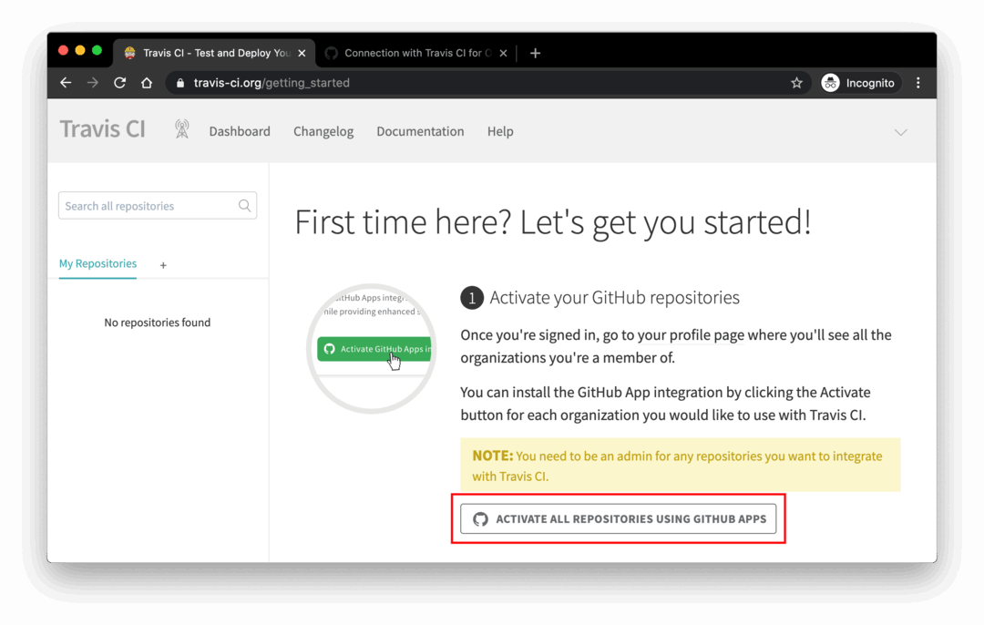Close the Travis CI browser tab
The image size is (984, 625).
[302, 53]
